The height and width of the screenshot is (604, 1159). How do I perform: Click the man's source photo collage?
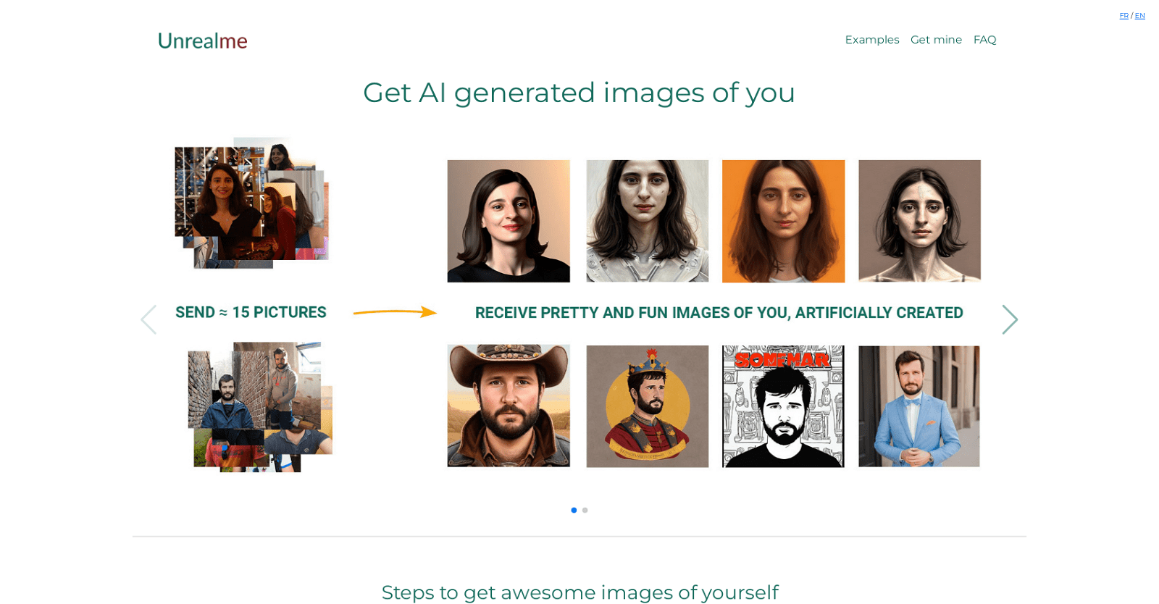pyautogui.click(x=259, y=407)
